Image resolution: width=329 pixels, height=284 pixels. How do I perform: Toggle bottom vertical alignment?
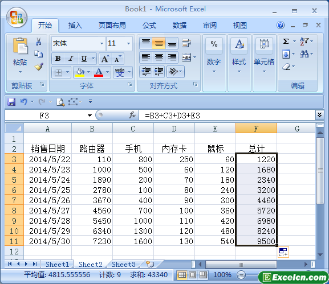[x=172, y=43]
